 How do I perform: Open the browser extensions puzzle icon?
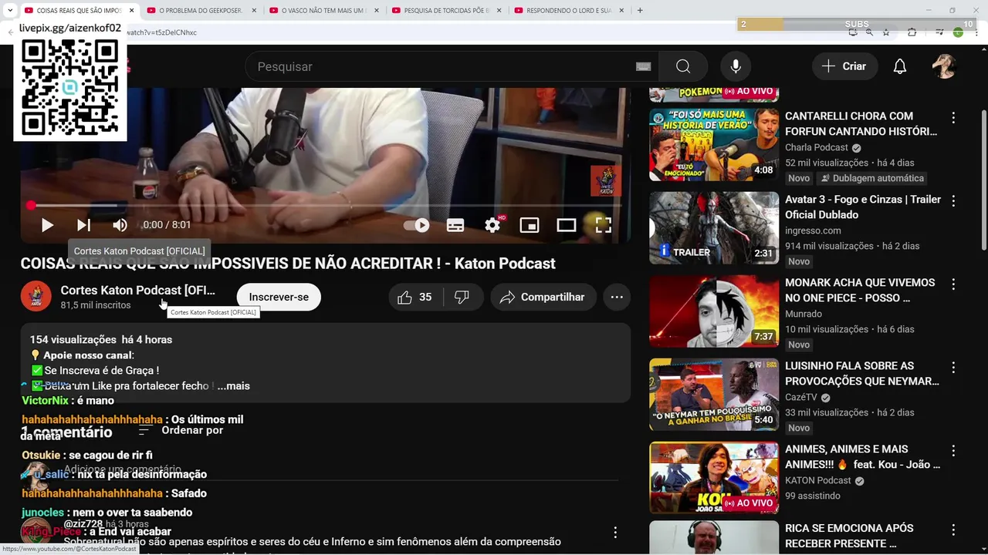[x=912, y=32]
